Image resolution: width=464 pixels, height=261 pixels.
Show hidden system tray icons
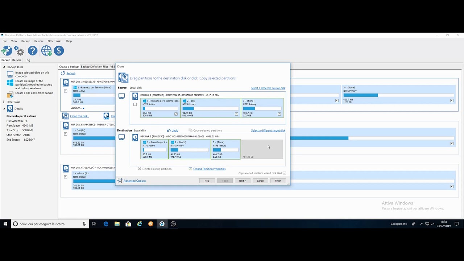pos(422,224)
